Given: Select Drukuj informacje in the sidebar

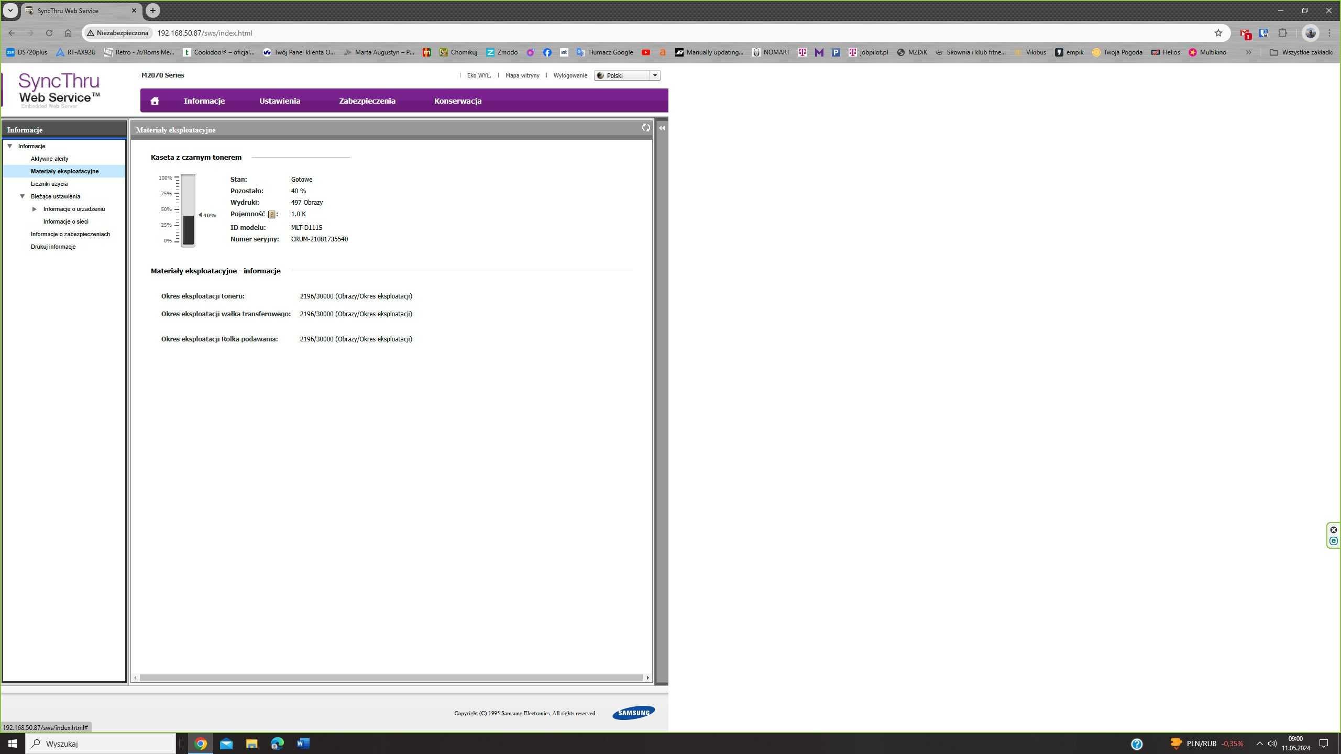Looking at the screenshot, I should pos(53,247).
